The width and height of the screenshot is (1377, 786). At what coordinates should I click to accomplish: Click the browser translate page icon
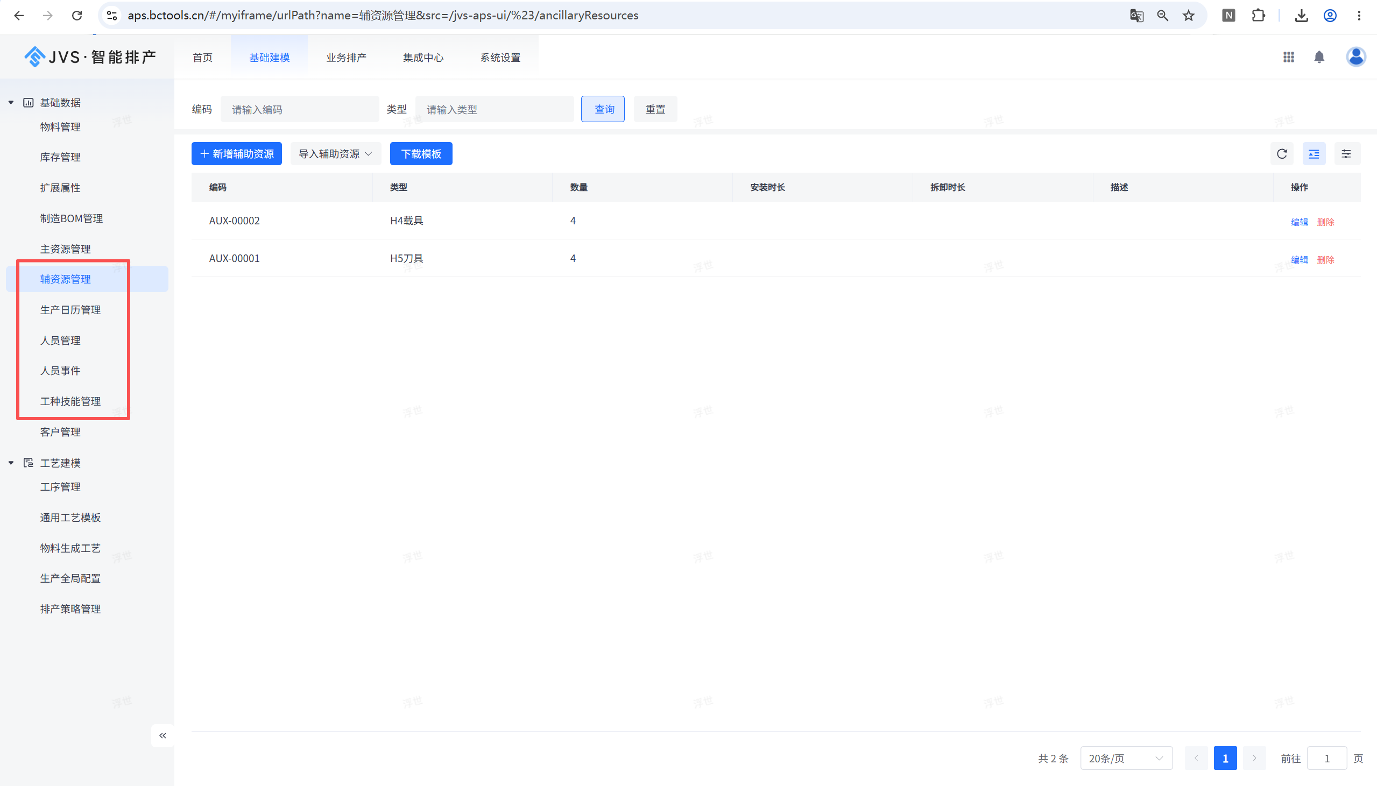(1136, 16)
